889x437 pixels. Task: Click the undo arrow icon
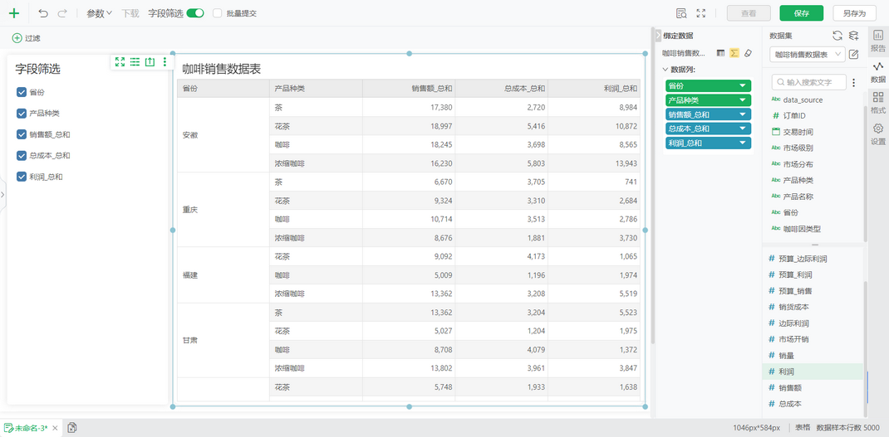tap(43, 13)
